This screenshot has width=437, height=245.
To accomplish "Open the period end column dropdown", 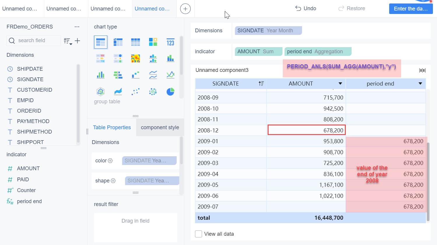I will click(x=420, y=84).
